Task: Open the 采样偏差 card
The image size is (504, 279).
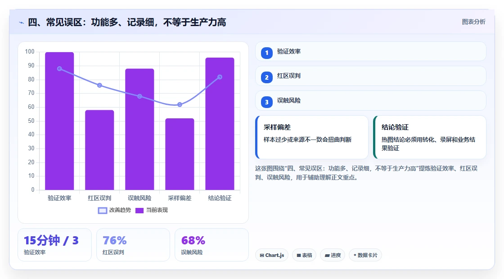Action: (x=311, y=137)
